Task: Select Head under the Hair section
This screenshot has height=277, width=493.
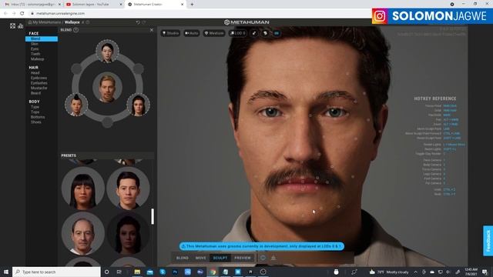Action: pos(35,73)
